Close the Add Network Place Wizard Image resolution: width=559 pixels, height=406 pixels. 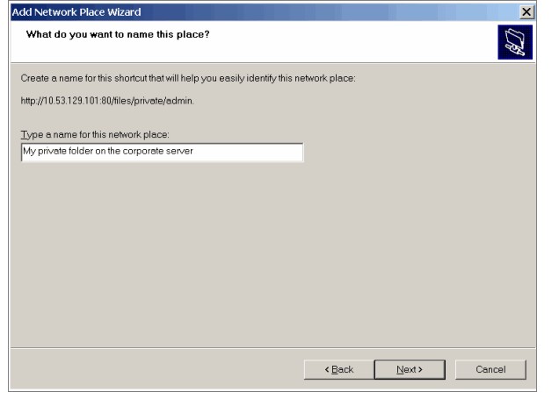(526, 12)
